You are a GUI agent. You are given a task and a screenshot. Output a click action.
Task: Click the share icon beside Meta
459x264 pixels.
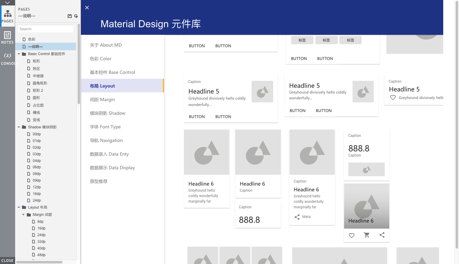[297, 217]
